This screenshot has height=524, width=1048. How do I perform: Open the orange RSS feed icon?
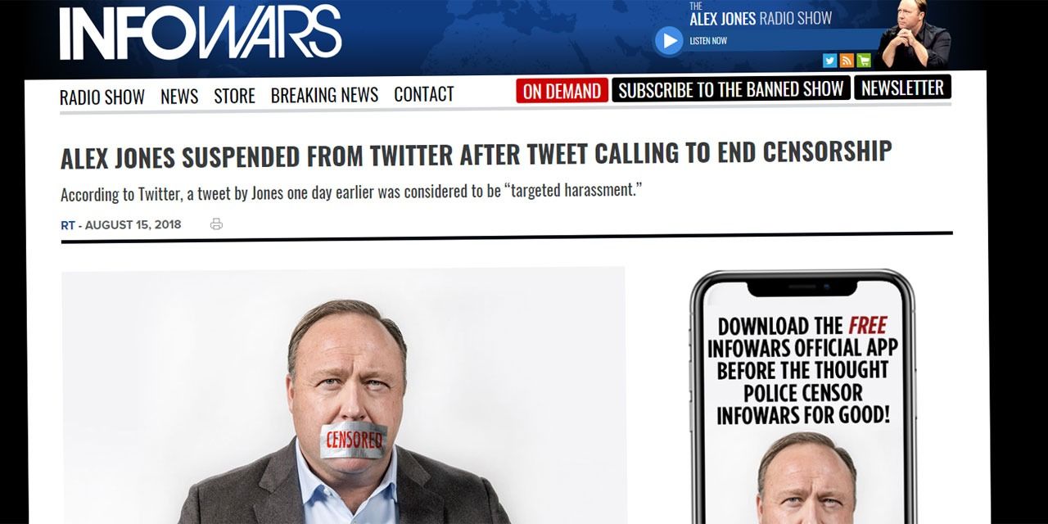pyautogui.click(x=847, y=60)
